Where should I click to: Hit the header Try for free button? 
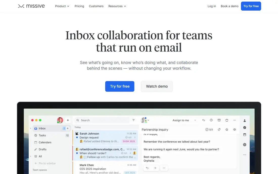(x=251, y=6)
